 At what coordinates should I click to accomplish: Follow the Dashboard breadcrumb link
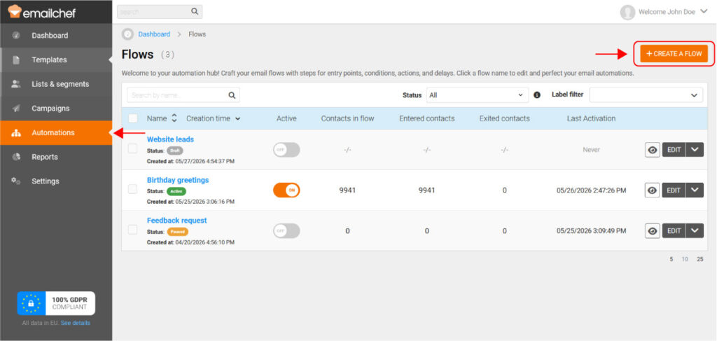[x=154, y=34]
